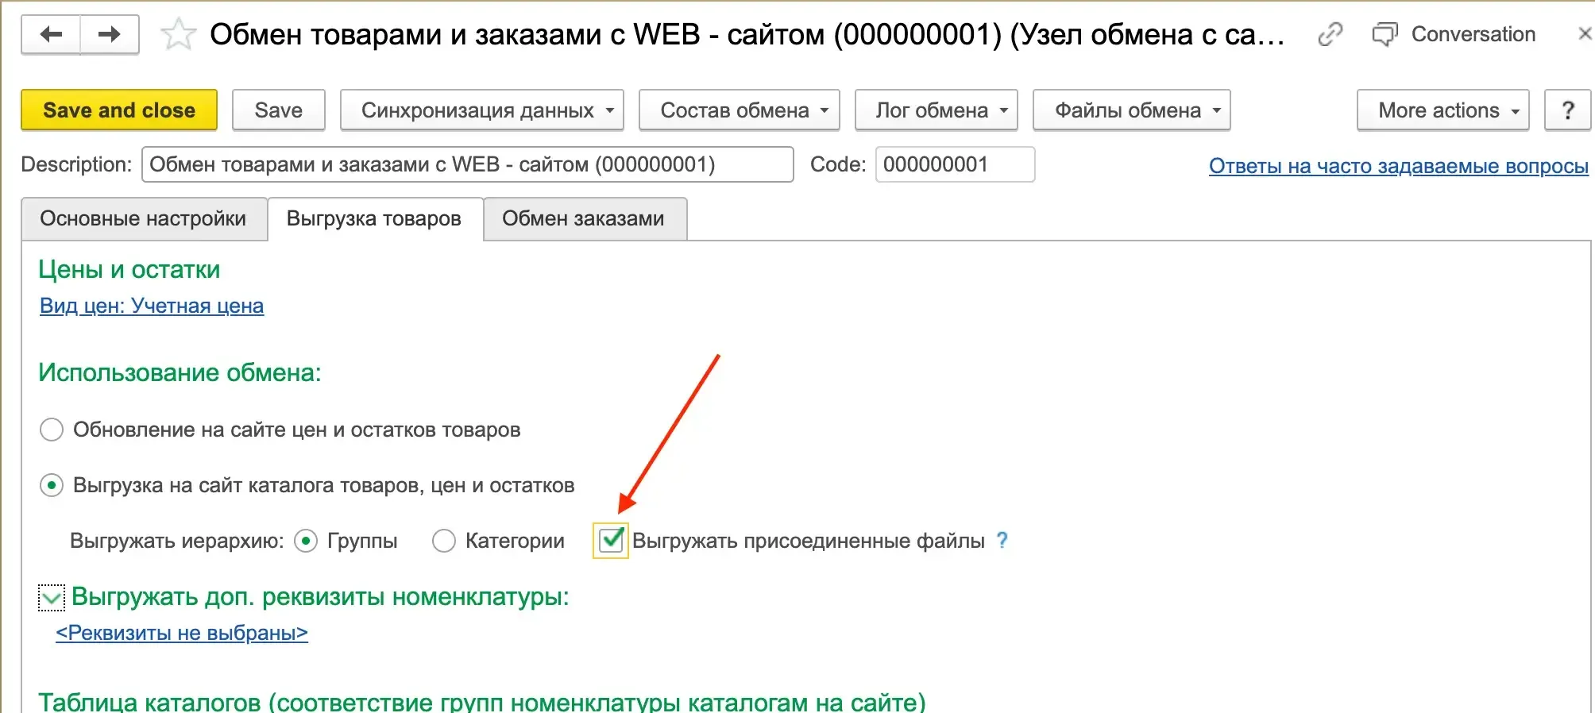Uncheck Выгружать присоединенные файлы checkbox
This screenshot has height=713, width=1595.
pyautogui.click(x=611, y=541)
